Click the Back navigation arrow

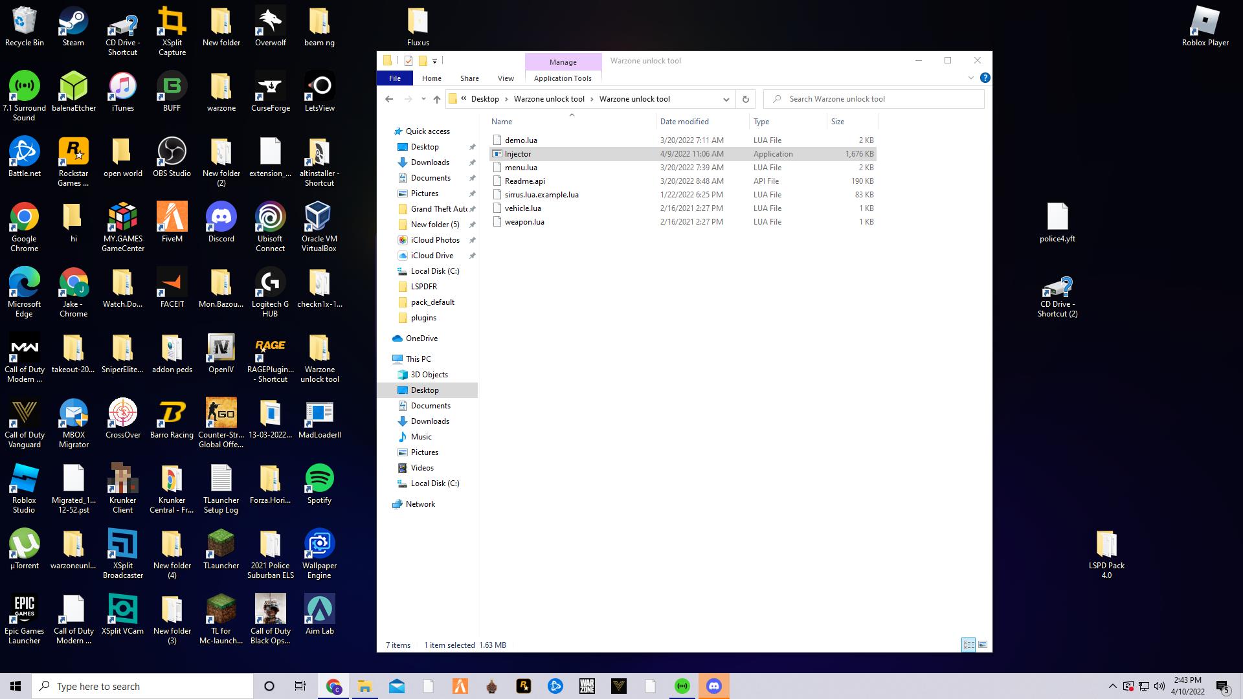pyautogui.click(x=388, y=99)
